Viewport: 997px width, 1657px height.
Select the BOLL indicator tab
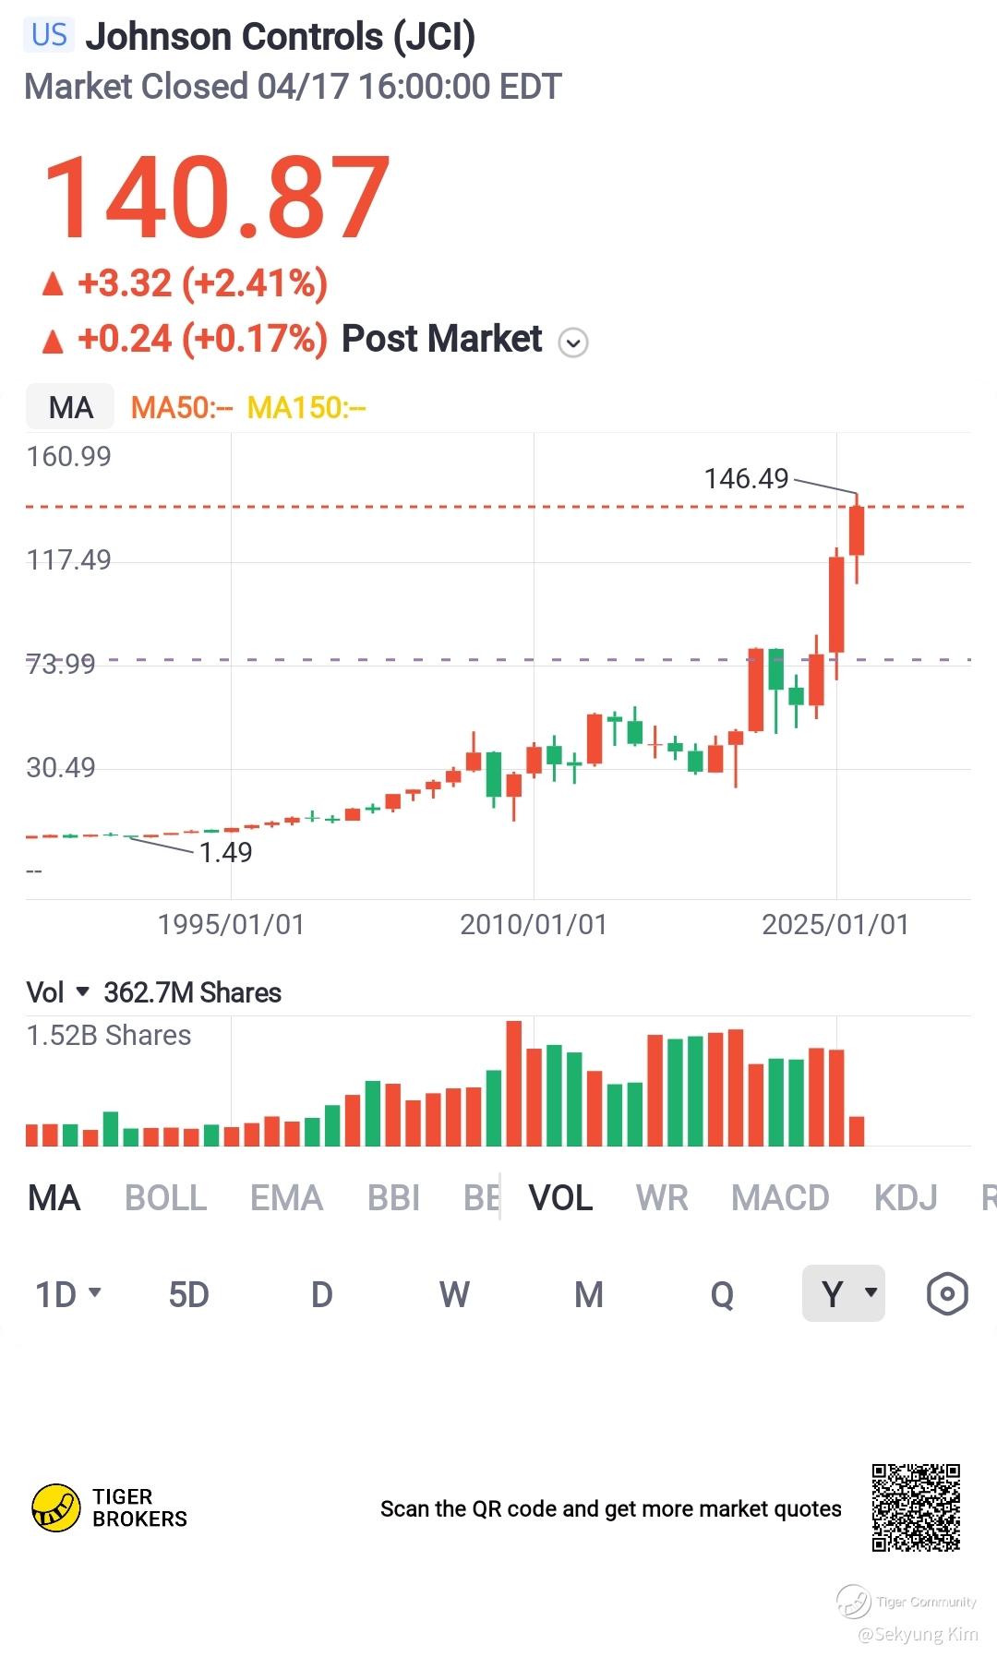pyautogui.click(x=165, y=1198)
